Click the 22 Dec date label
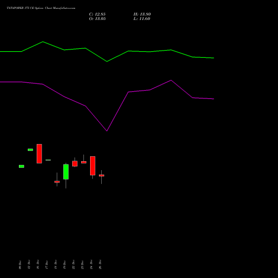Screen dimensions: 278x278 tap(73, 265)
